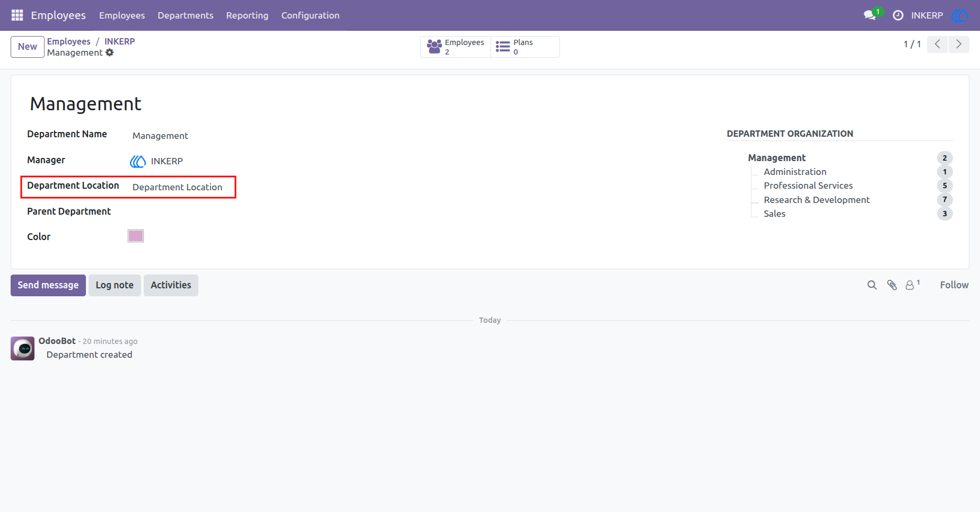
Task: Click the OdooBot avatar
Action: point(23,348)
